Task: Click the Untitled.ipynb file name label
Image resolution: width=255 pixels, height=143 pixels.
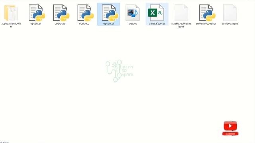Action: point(230,24)
